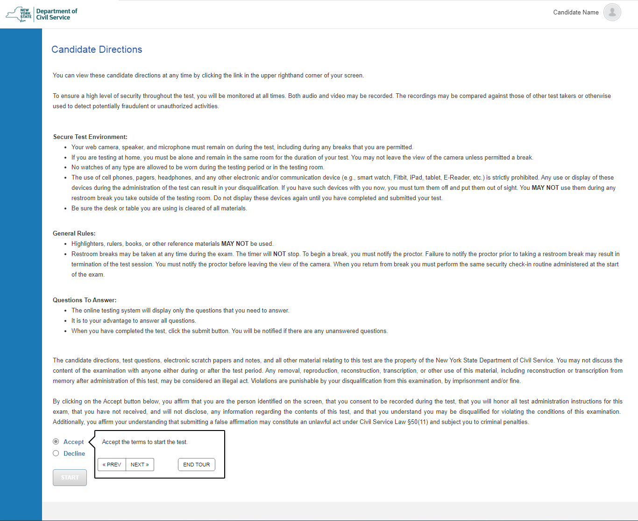Click the Department of Civil Service title

point(57,14)
